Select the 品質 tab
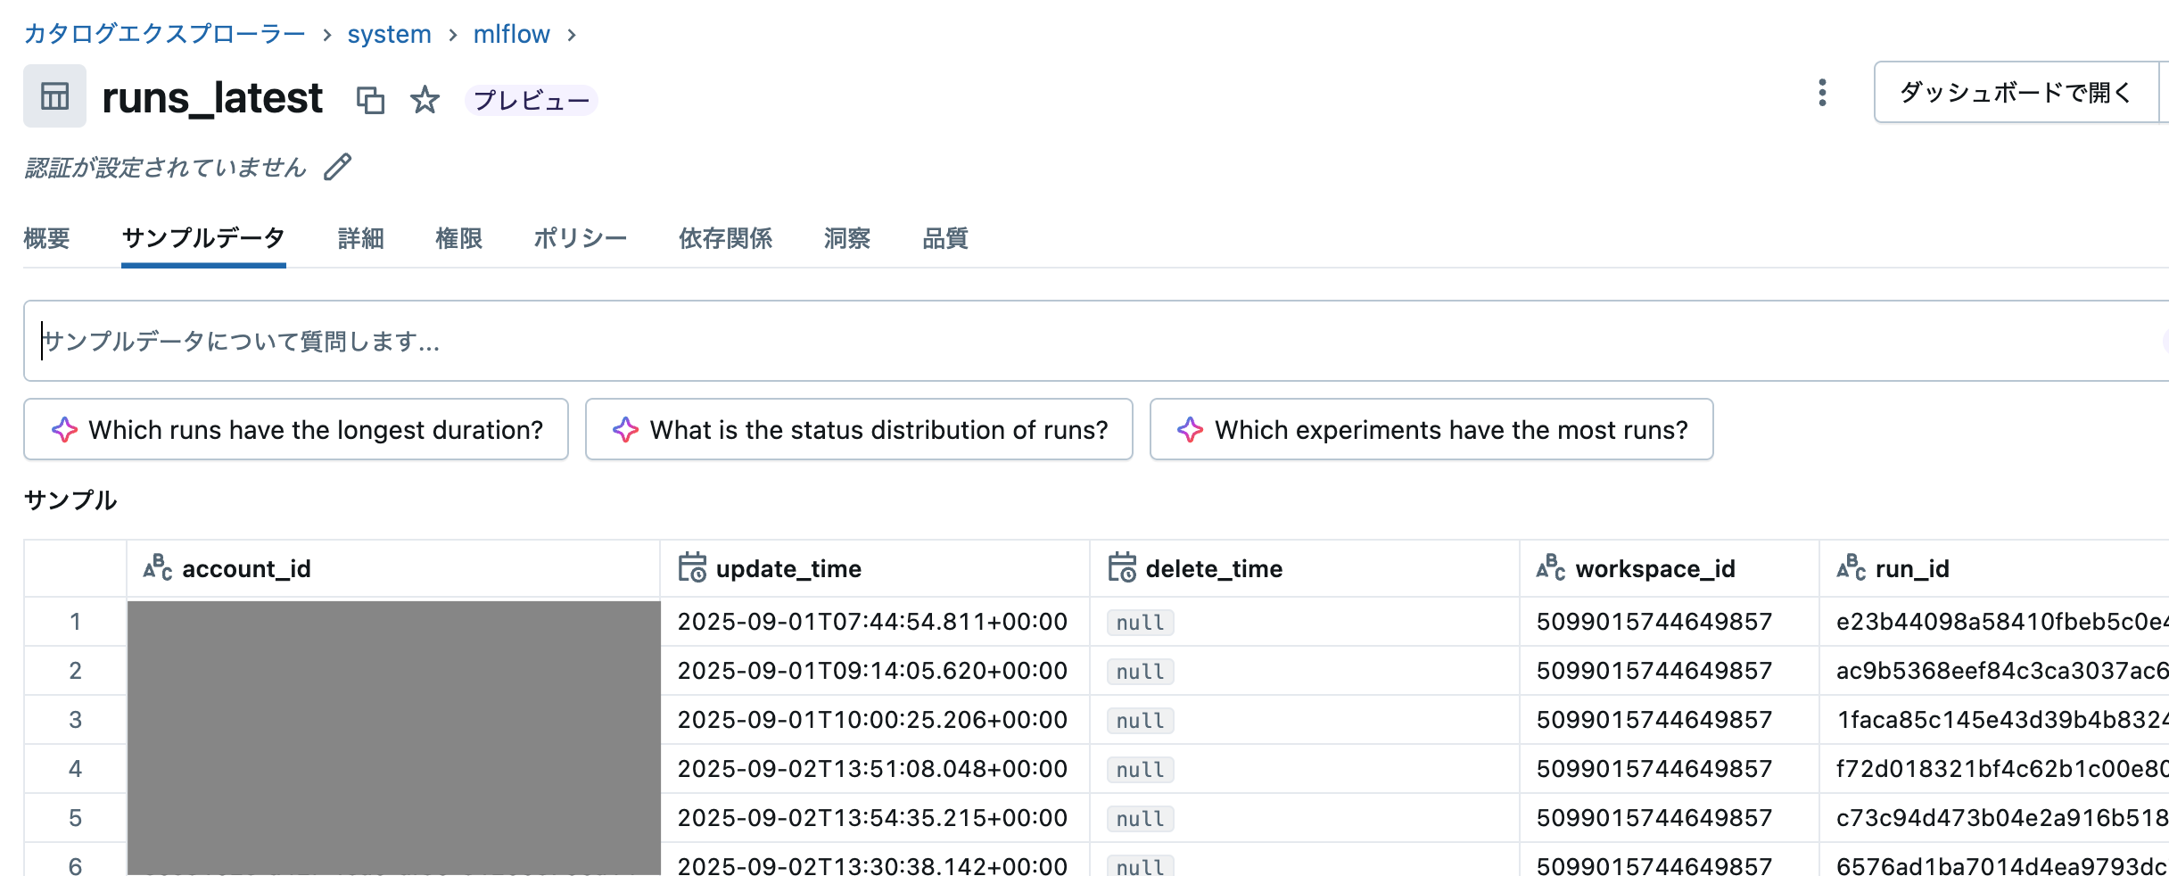Image resolution: width=2169 pixels, height=876 pixels. tap(945, 238)
